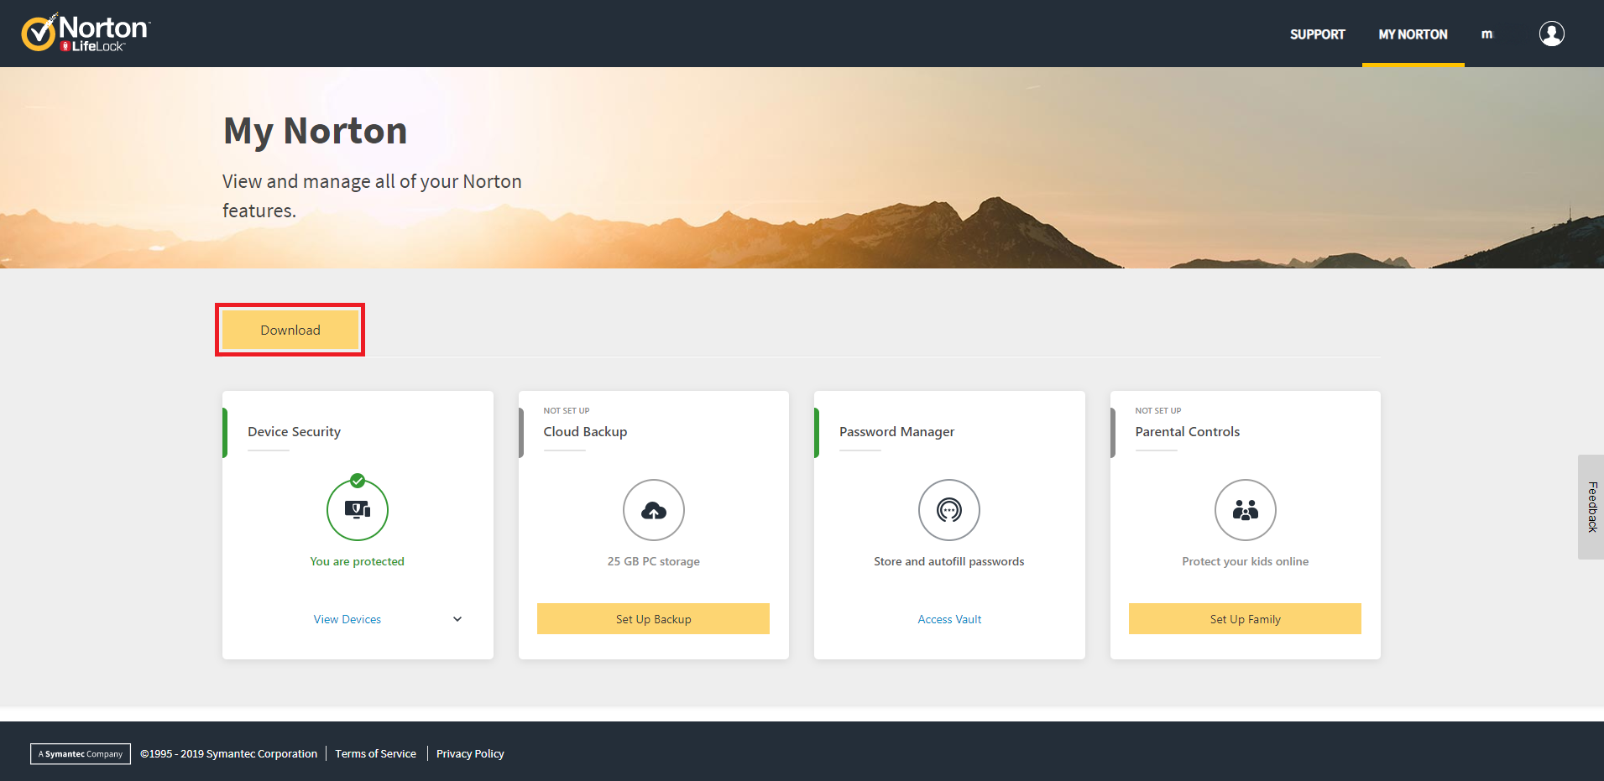Click the Set Up Family button

[1245, 619]
